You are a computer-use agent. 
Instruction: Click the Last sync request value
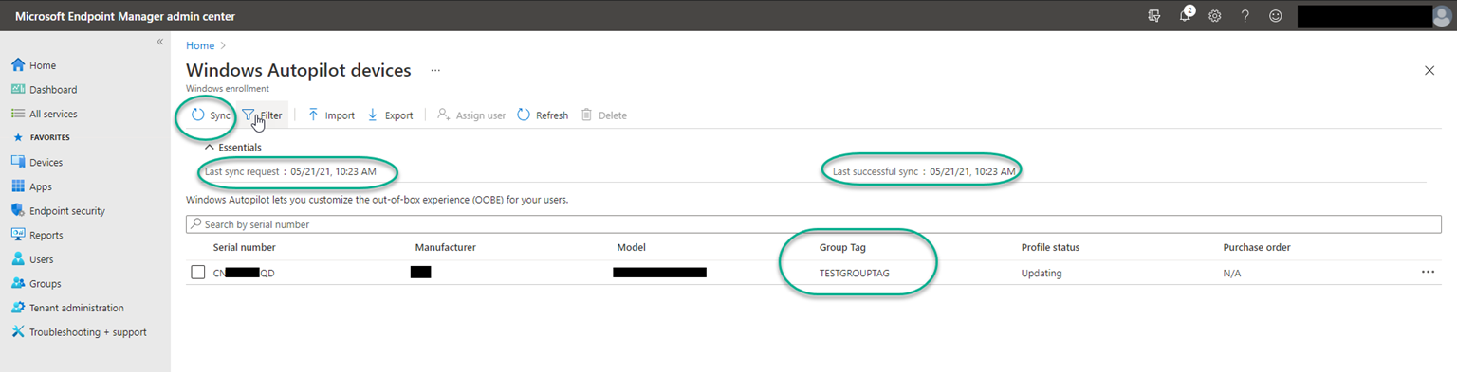point(334,171)
